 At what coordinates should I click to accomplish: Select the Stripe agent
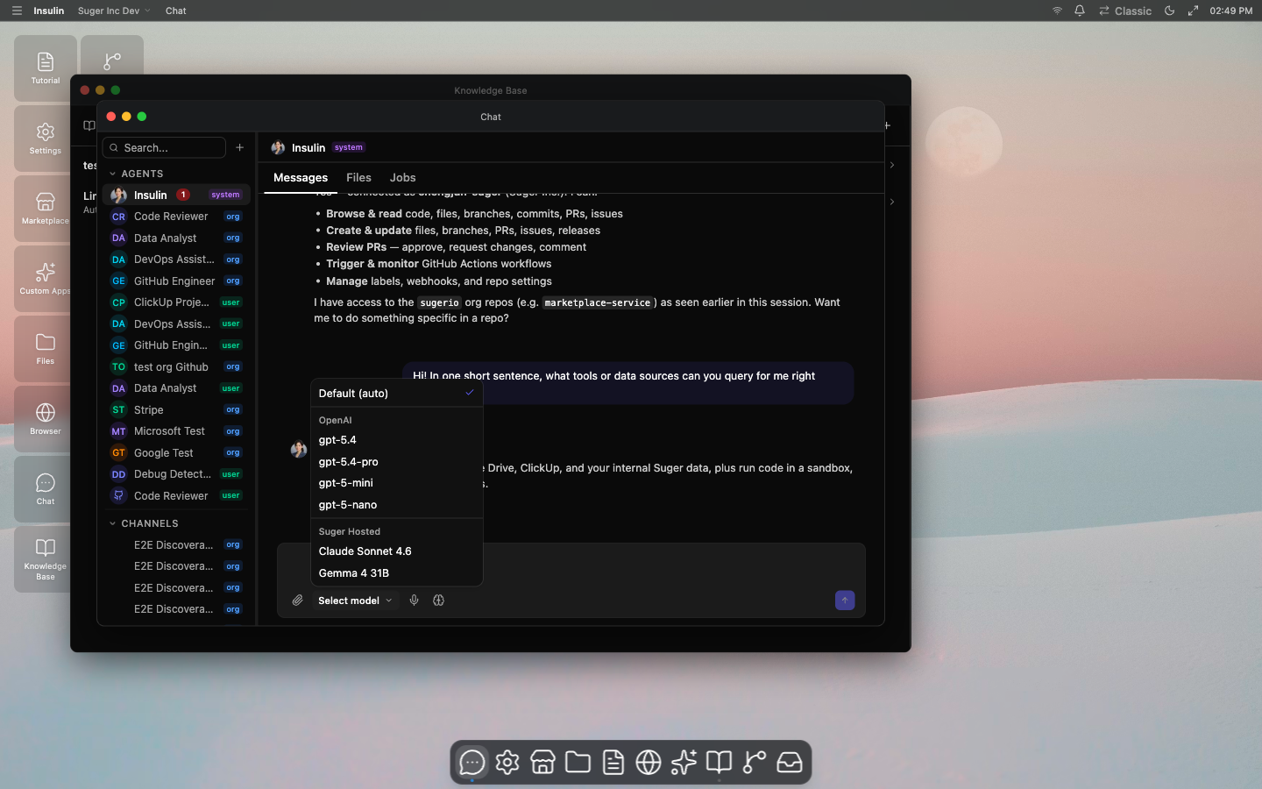pos(176,409)
